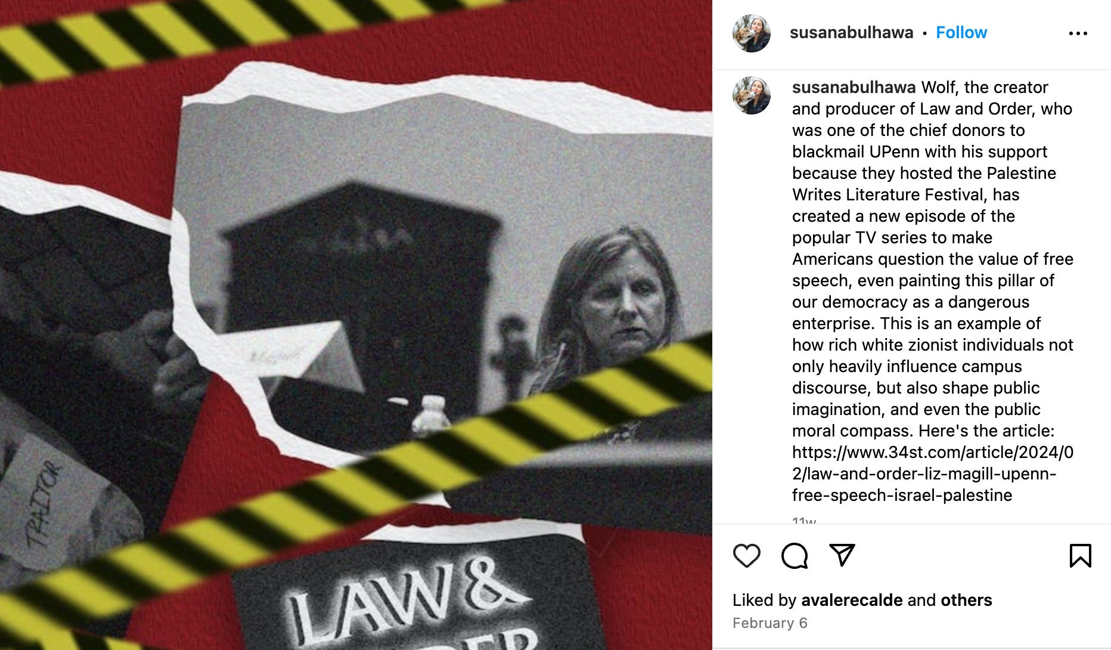Image resolution: width=1111 pixels, height=650 pixels.
Task: Select the 11w timestamp under the caption
Action: click(x=804, y=521)
